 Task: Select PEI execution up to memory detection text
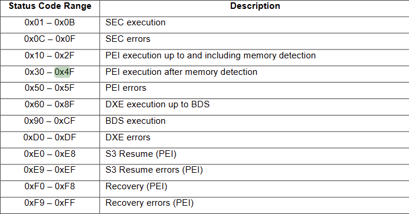pos(211,55)
